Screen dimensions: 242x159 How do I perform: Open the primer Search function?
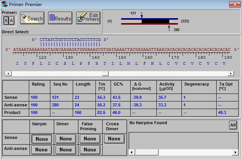click(x=32, y=18)
